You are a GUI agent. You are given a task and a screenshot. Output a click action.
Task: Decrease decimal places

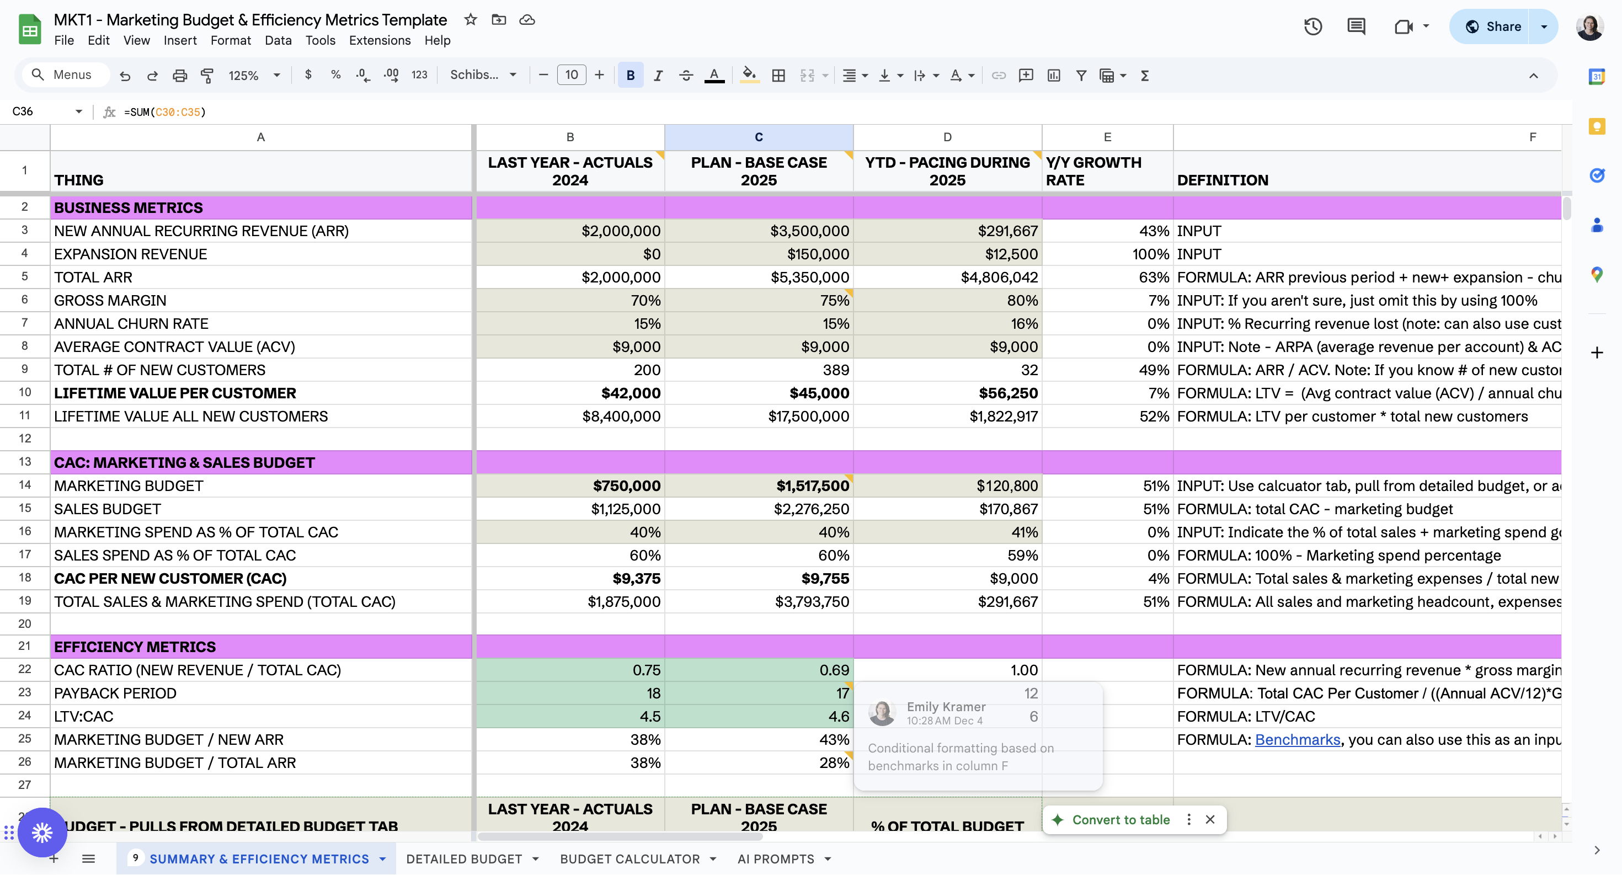tap(362, 75)
